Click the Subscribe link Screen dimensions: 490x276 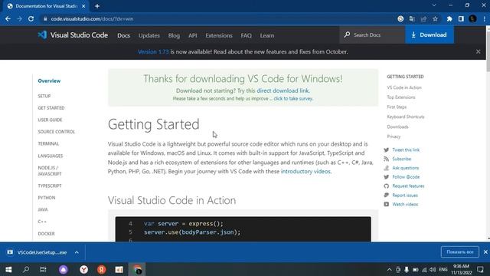pyautogui.click(x=401, y=159)
